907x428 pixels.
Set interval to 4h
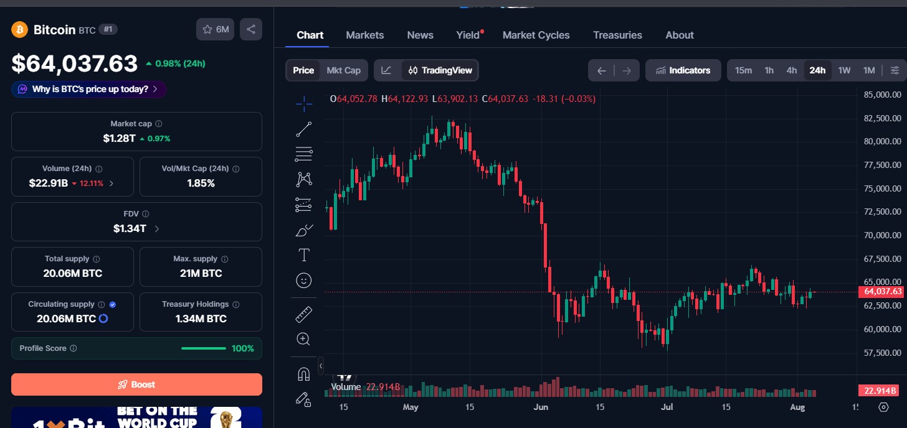791,70
